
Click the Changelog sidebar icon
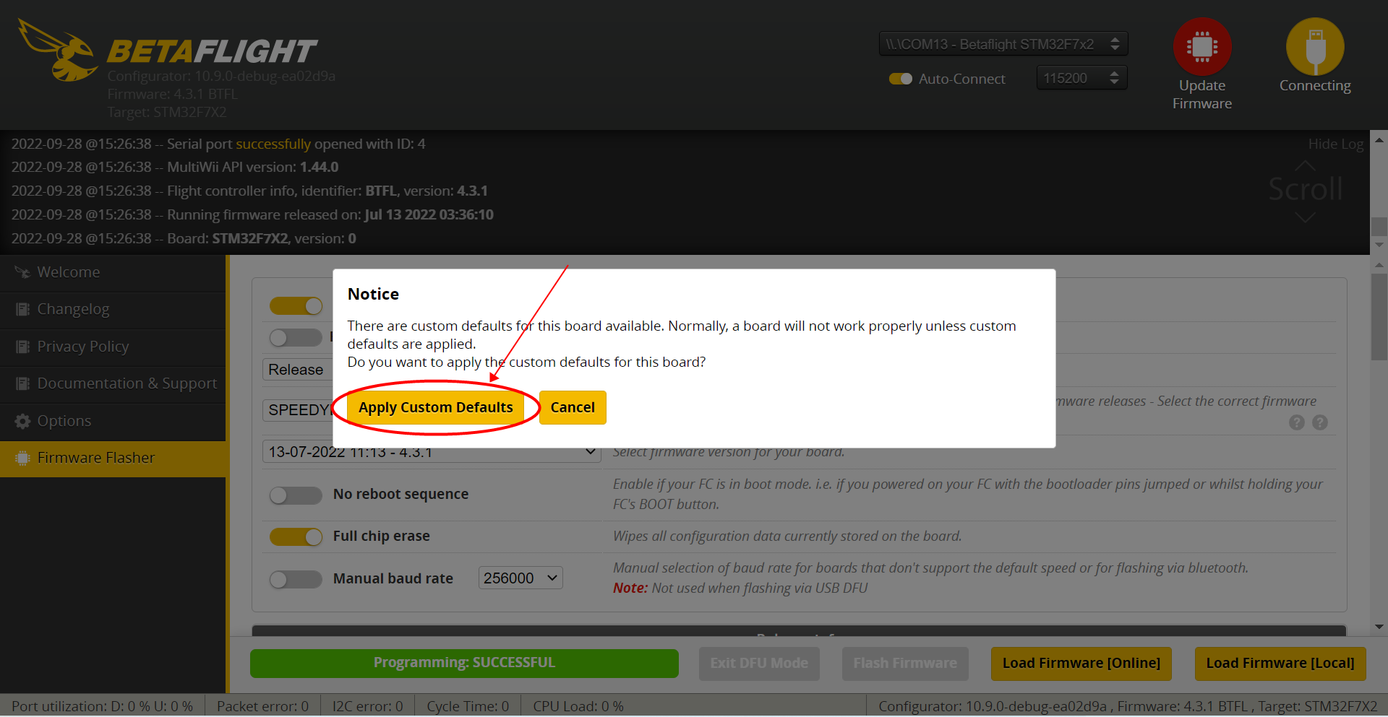(22, 309)
